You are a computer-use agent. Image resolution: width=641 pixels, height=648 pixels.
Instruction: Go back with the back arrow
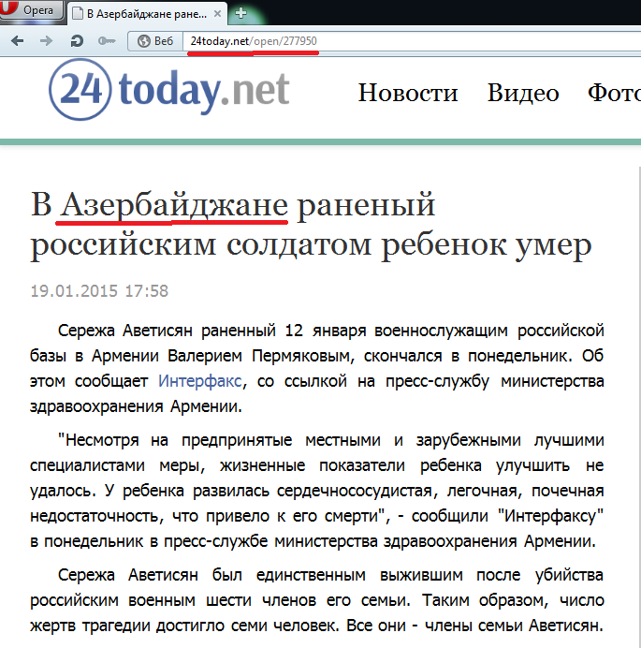point(18,41)
